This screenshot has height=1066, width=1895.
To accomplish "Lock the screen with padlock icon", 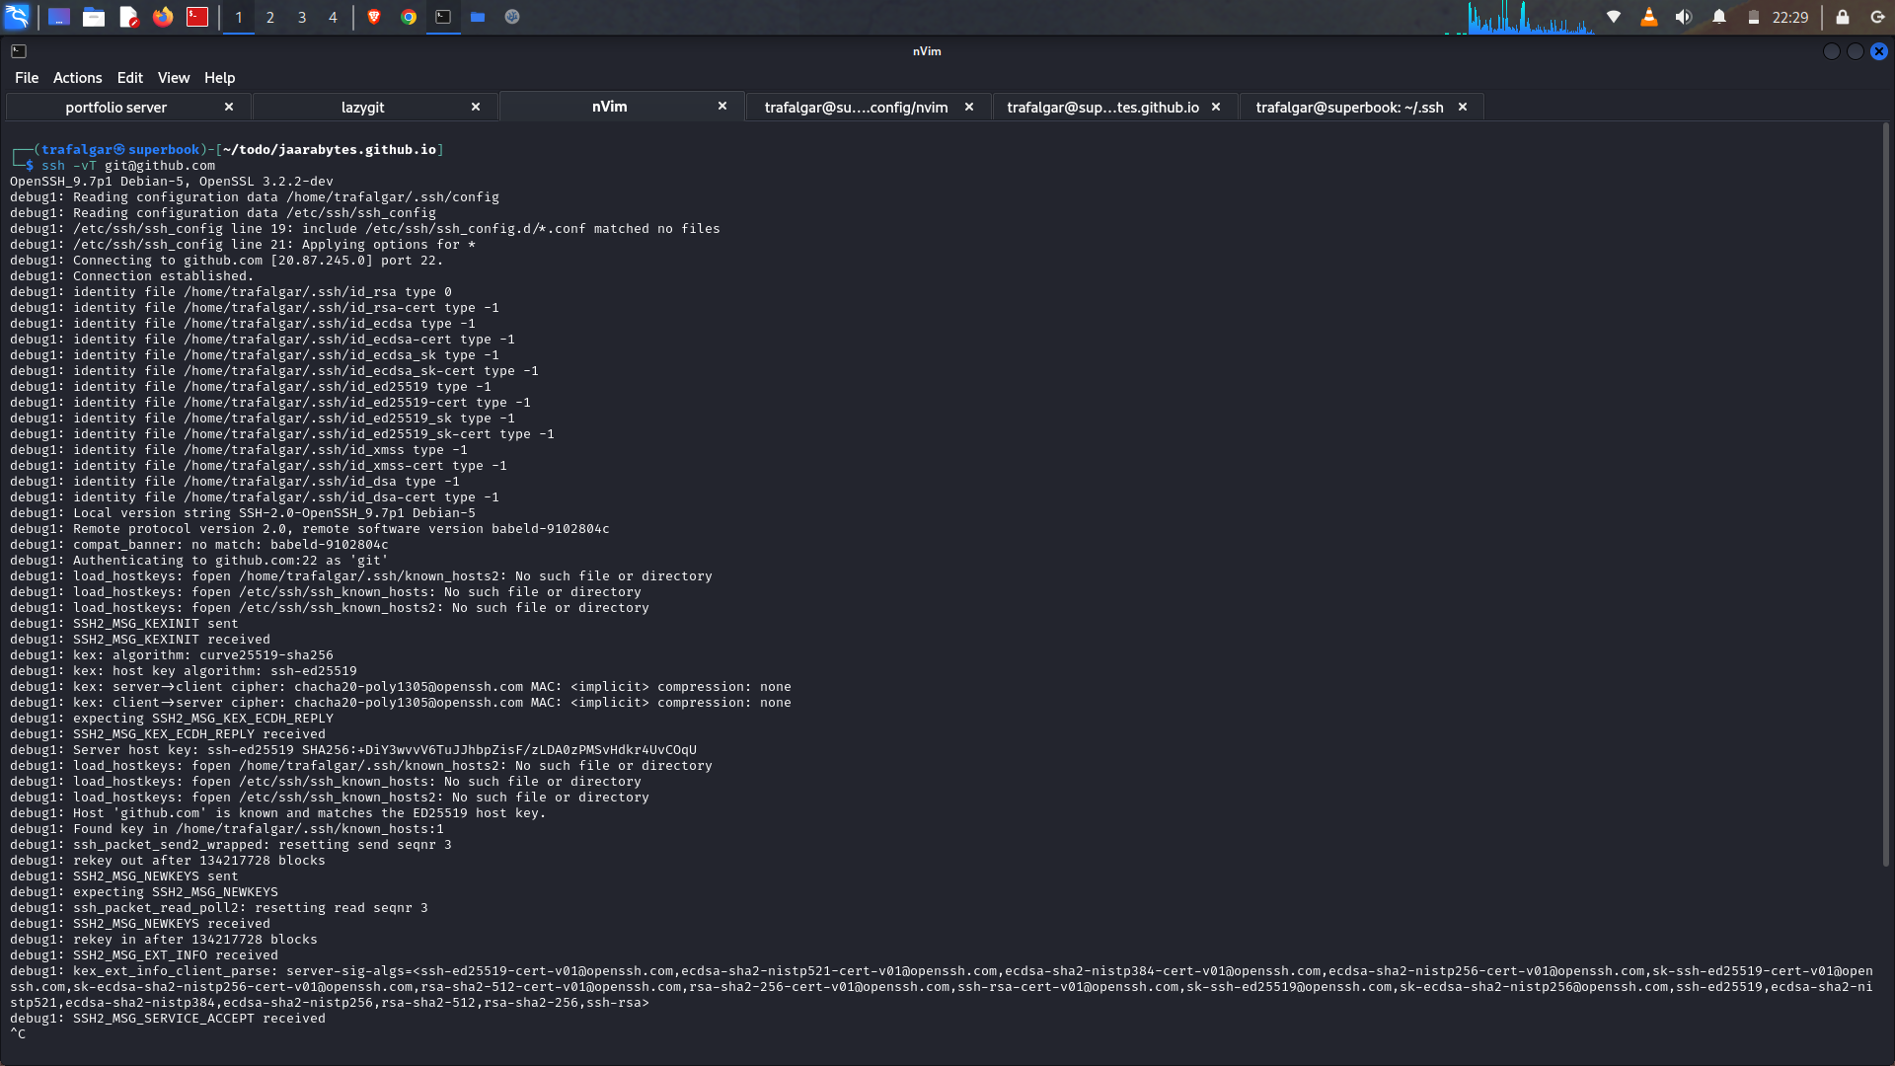I will pos(1843,17).
